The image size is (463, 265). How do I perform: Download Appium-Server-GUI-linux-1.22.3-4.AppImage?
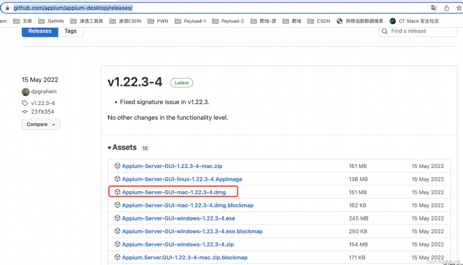pyautogui.click(x=182, y=179)
